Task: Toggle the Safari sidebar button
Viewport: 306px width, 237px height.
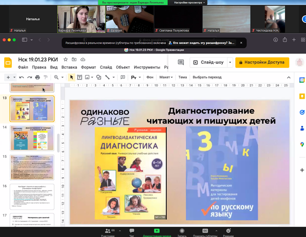Action: coord(25,40)
